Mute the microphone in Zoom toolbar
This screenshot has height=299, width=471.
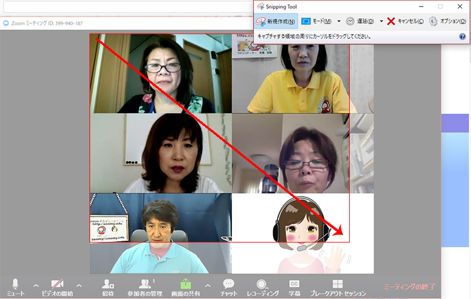pos(15,287)
